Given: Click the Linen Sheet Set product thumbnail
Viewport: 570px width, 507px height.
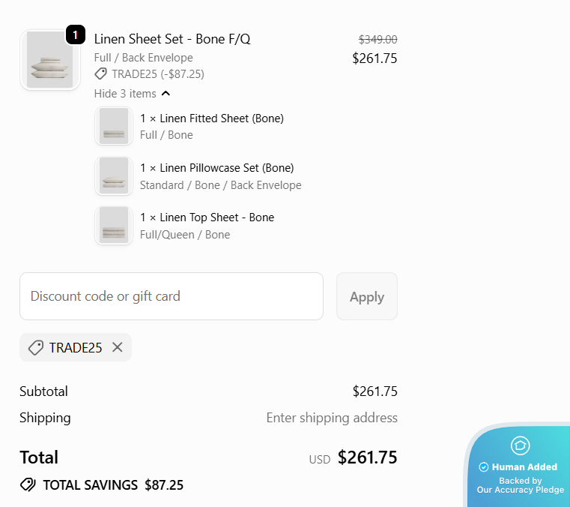Looking at the screenshot, I should [49, 61].
